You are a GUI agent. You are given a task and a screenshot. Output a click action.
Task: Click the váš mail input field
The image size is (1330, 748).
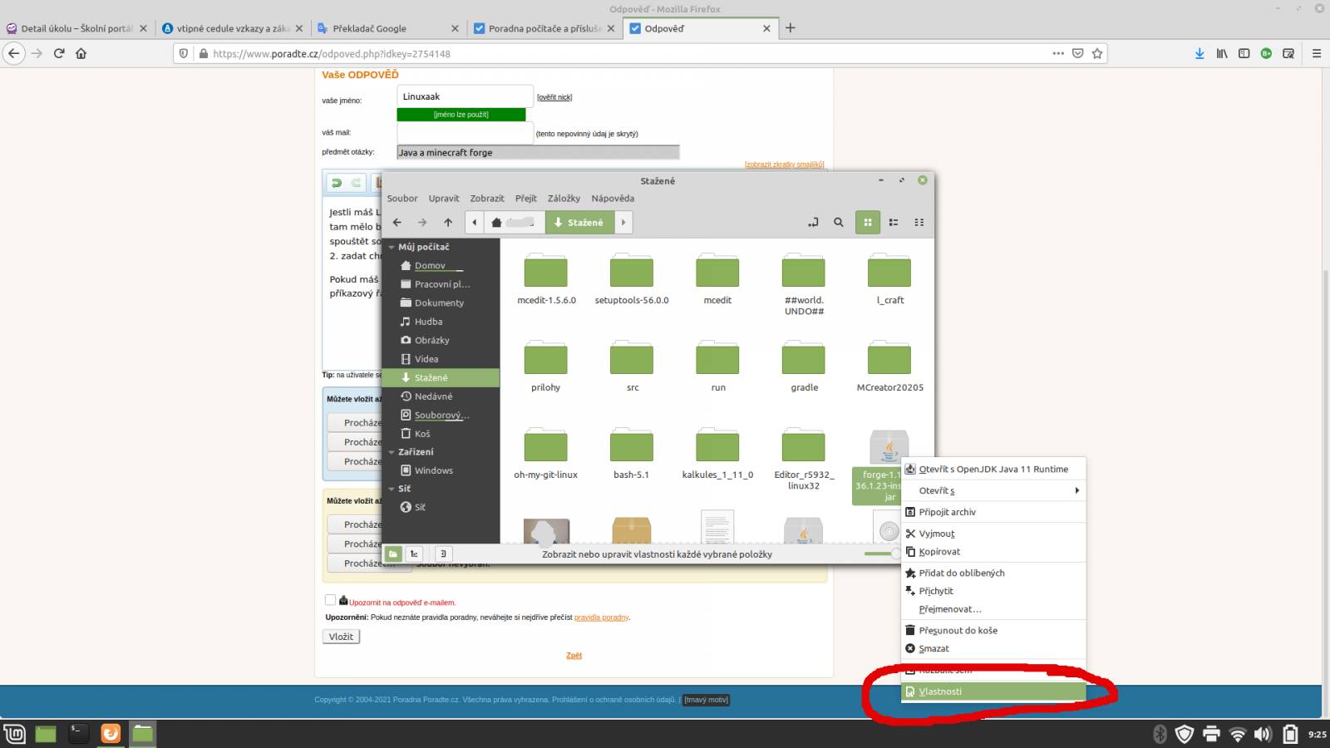pyautogui.click(x=465, y=133)
